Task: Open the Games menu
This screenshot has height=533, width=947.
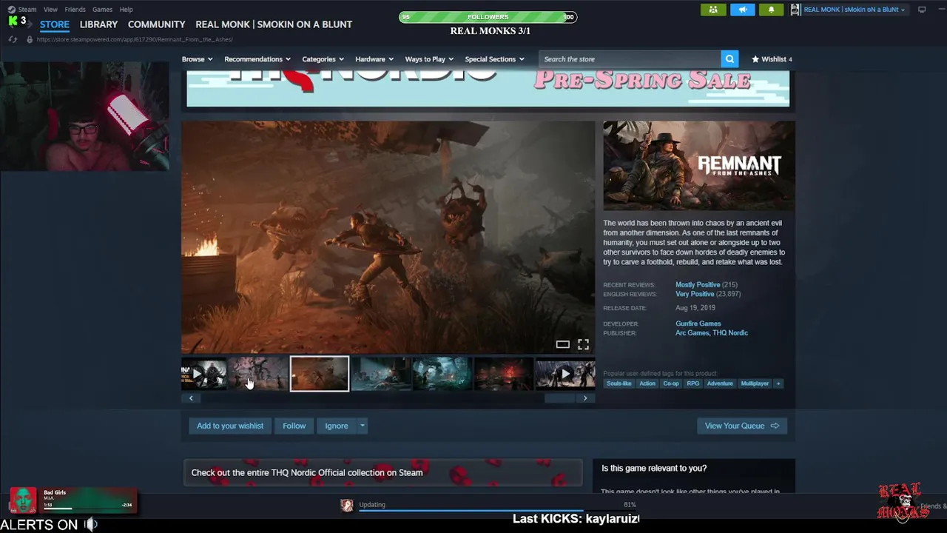Action: [102, 10]
